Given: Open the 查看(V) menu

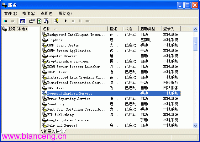Looking at the screenshot, I should point(47,14).
